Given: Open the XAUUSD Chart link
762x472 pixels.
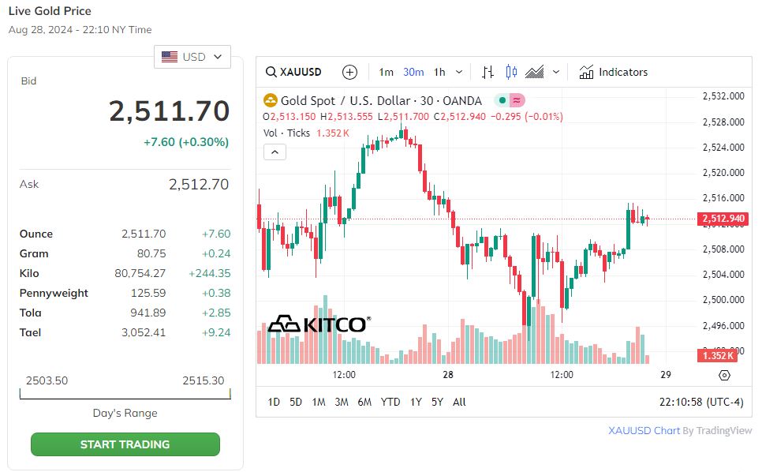Looking at the screenshot, I should [x=644, y=431].
